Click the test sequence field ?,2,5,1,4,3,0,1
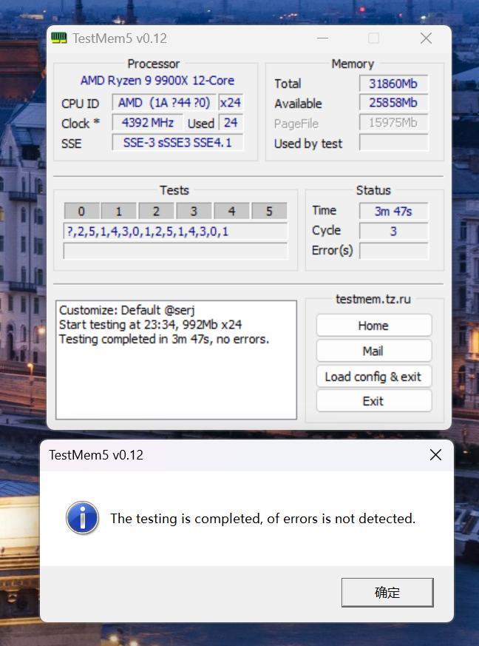 [x=175, y=231]
